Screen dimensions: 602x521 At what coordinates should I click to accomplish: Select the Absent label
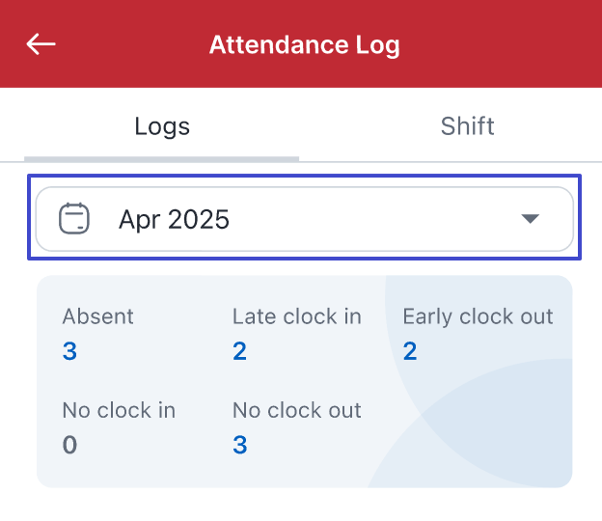(x=98, y=316)
